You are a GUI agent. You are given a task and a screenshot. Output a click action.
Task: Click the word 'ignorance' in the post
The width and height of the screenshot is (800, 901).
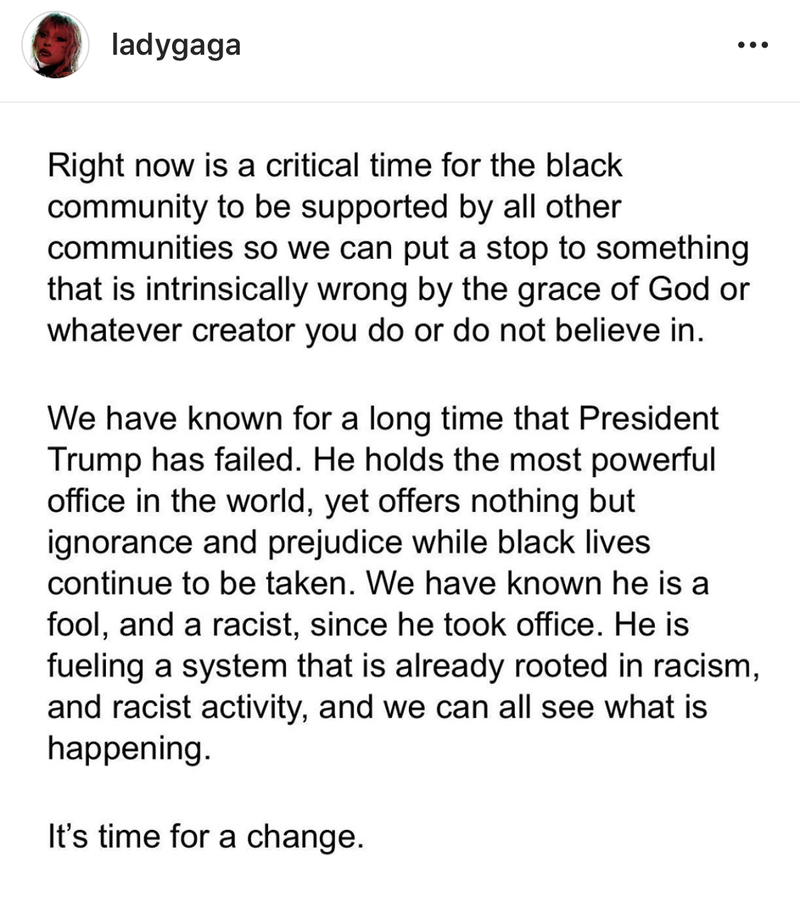[x=120, y=543]
